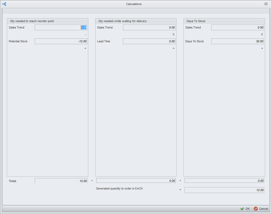Select Sales Trend field under reorder point
The height and width of the screenshot is (214, 272).
click(61, 27)
